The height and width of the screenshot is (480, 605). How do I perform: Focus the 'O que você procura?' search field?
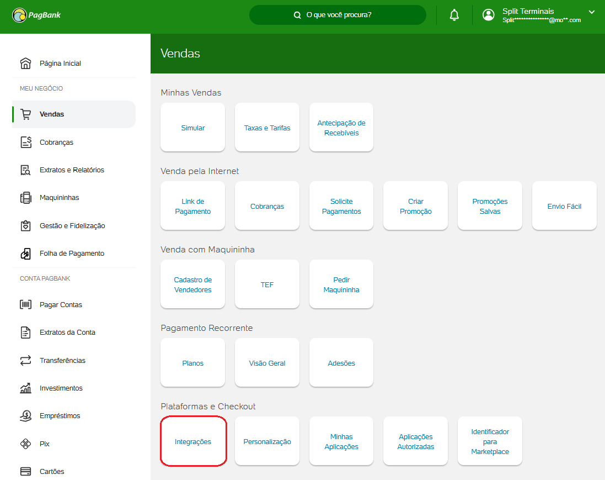pos(338,15)
